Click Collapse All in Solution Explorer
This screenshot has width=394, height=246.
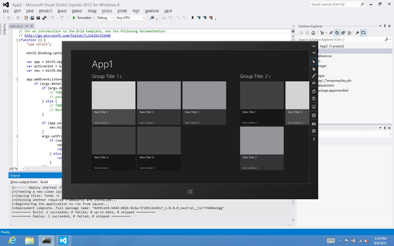(343, 33)
